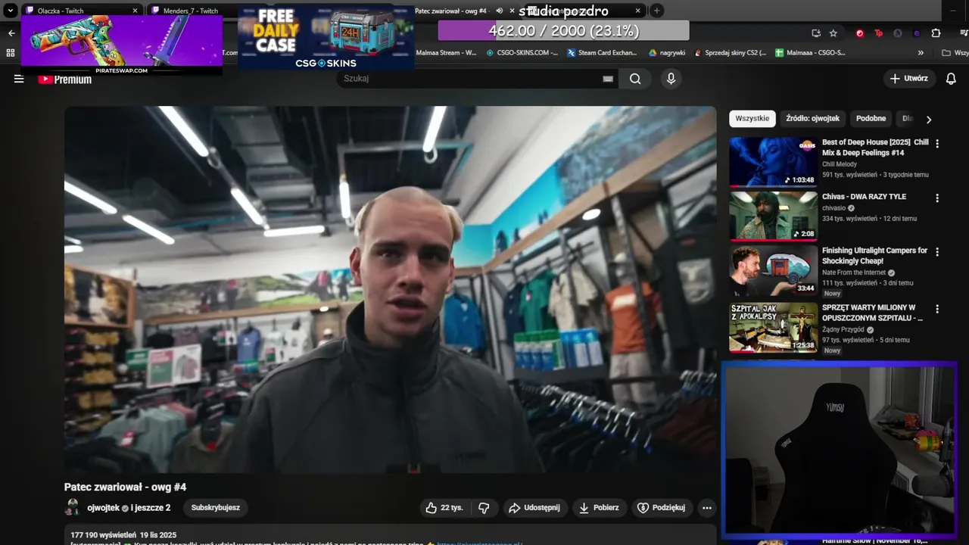Click the Nate From the Internet channel name
This screenshot has width=969, height=545.
pos(854,272)
